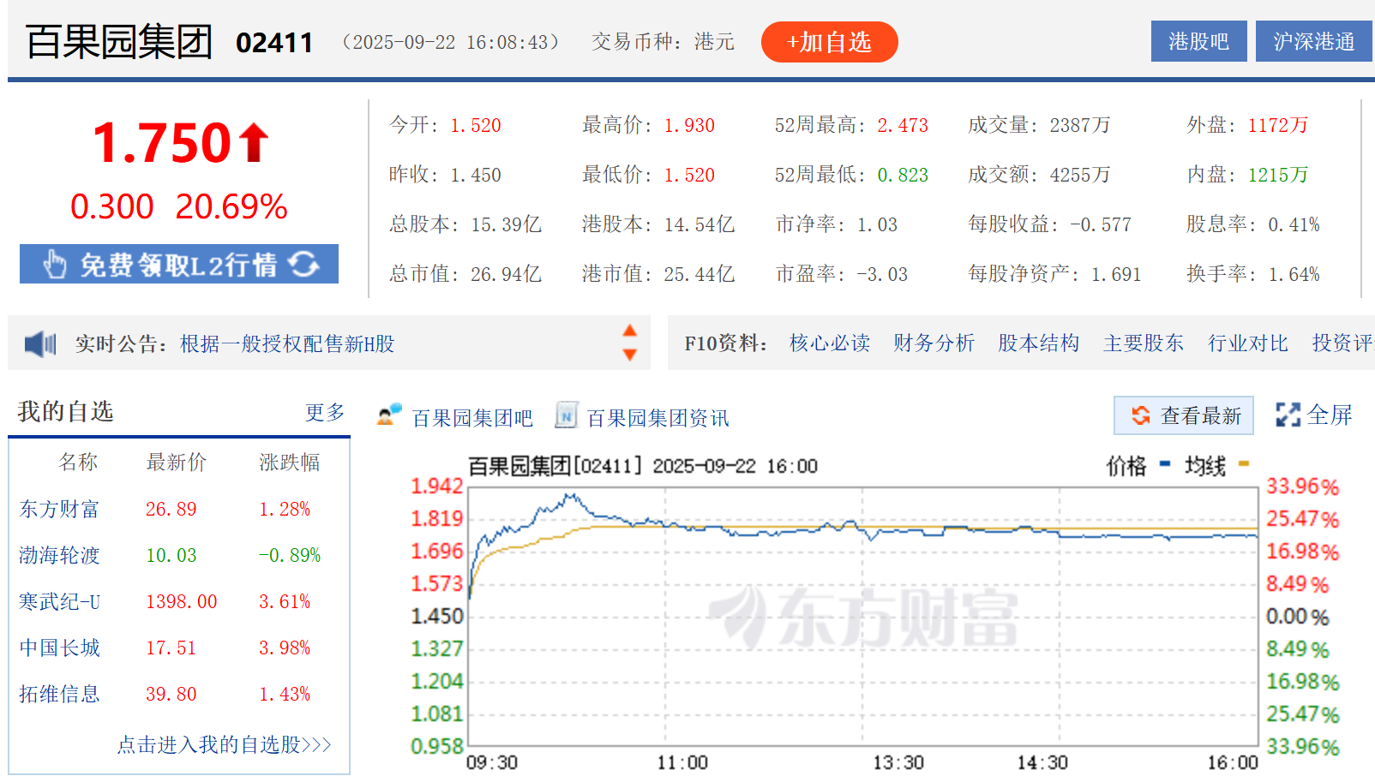Click the intraday price line chart
1375x776 pixels.
point(863,617)
